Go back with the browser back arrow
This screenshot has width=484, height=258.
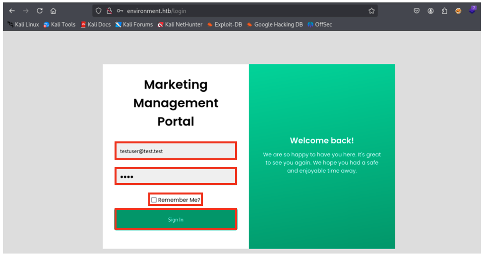[12, 11]
